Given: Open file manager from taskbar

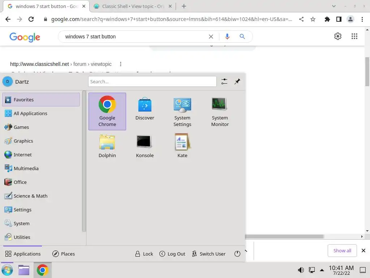Looking at the screenshot, I should click(24, 270).
